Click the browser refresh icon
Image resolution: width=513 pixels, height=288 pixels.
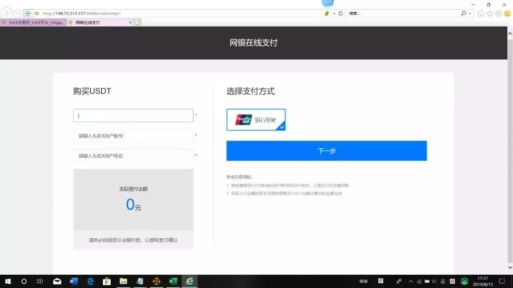point(341,13)
